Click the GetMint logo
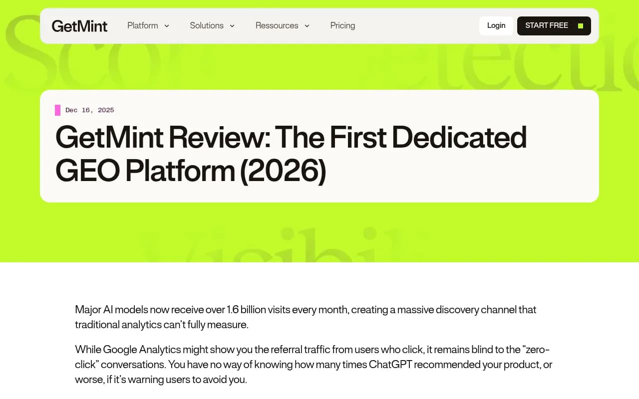639x399 pixels. (x=79, y=26)
